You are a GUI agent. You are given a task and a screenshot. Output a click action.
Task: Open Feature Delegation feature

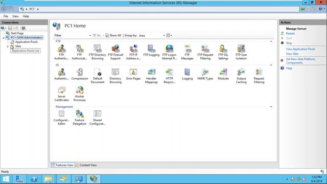click(x=80, y=118)
